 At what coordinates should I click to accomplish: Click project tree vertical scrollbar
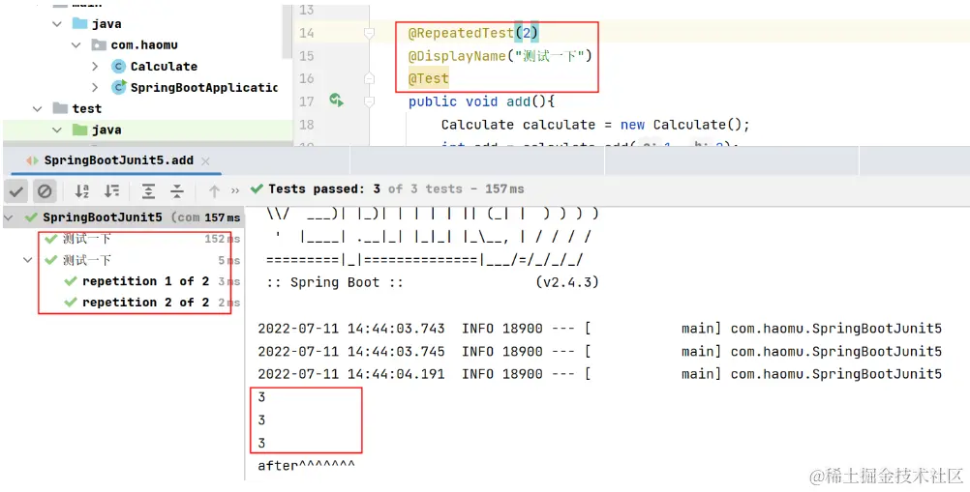click(288, 31)
